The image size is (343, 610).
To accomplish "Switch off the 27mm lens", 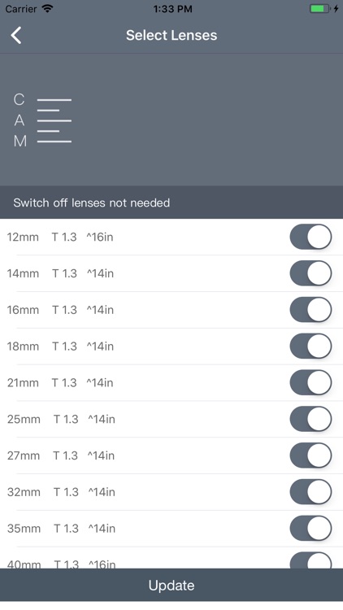I will coord(310,455).
